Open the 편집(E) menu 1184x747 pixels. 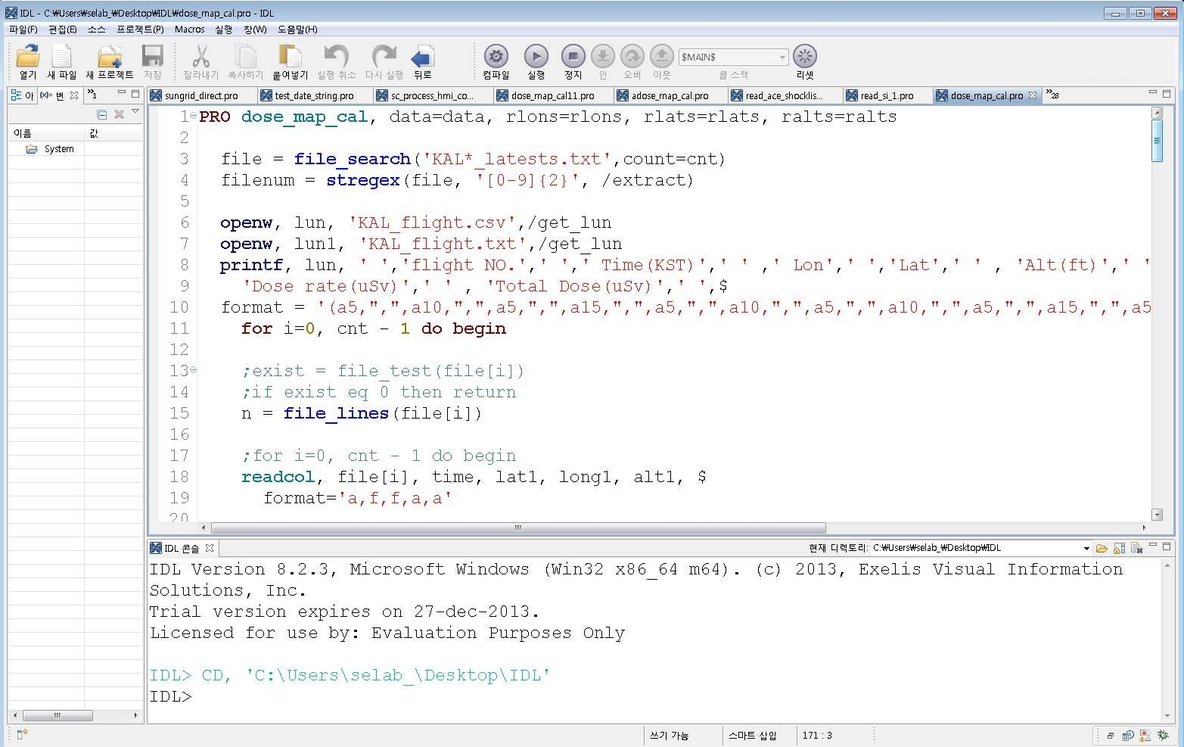[62, 30]
